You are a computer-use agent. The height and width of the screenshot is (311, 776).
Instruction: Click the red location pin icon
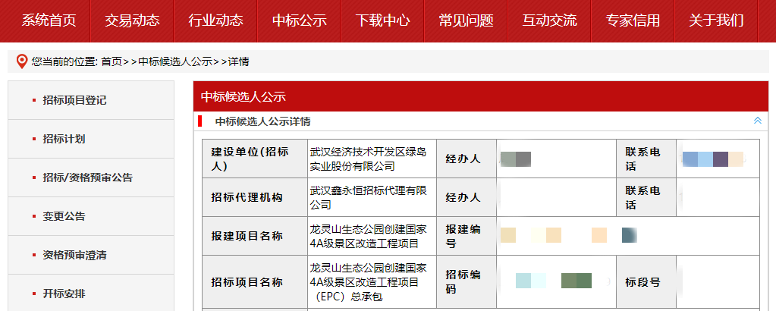[x=21, y=61]
